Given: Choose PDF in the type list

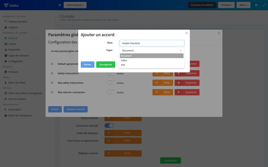Looking at the screenshot, I should (x=152, y=65).
